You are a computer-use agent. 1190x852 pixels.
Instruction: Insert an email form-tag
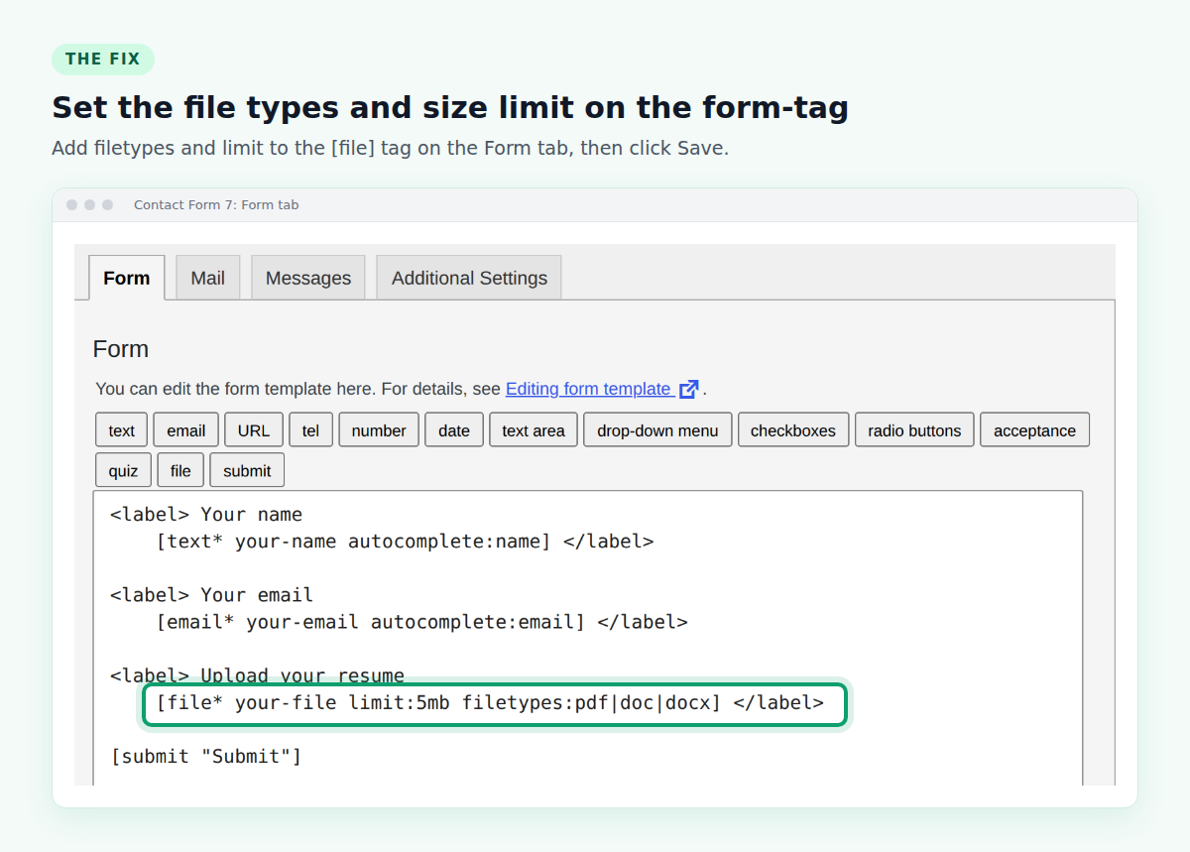coord(186,430)
